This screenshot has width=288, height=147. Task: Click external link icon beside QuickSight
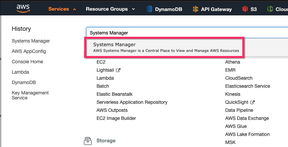253,102
